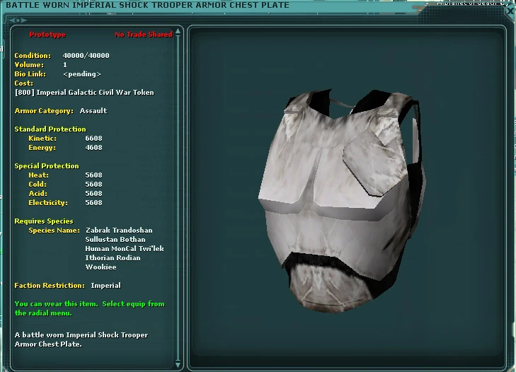Image resolution: width=516 pixels, height=372 pixels.
Task: Click the 'Species Name:' label
Action: pos(54,231)
